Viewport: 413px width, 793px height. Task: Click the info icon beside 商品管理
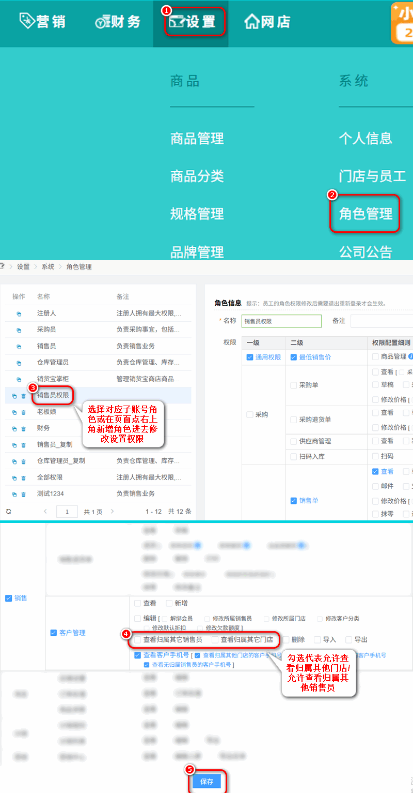pos(411,356)
